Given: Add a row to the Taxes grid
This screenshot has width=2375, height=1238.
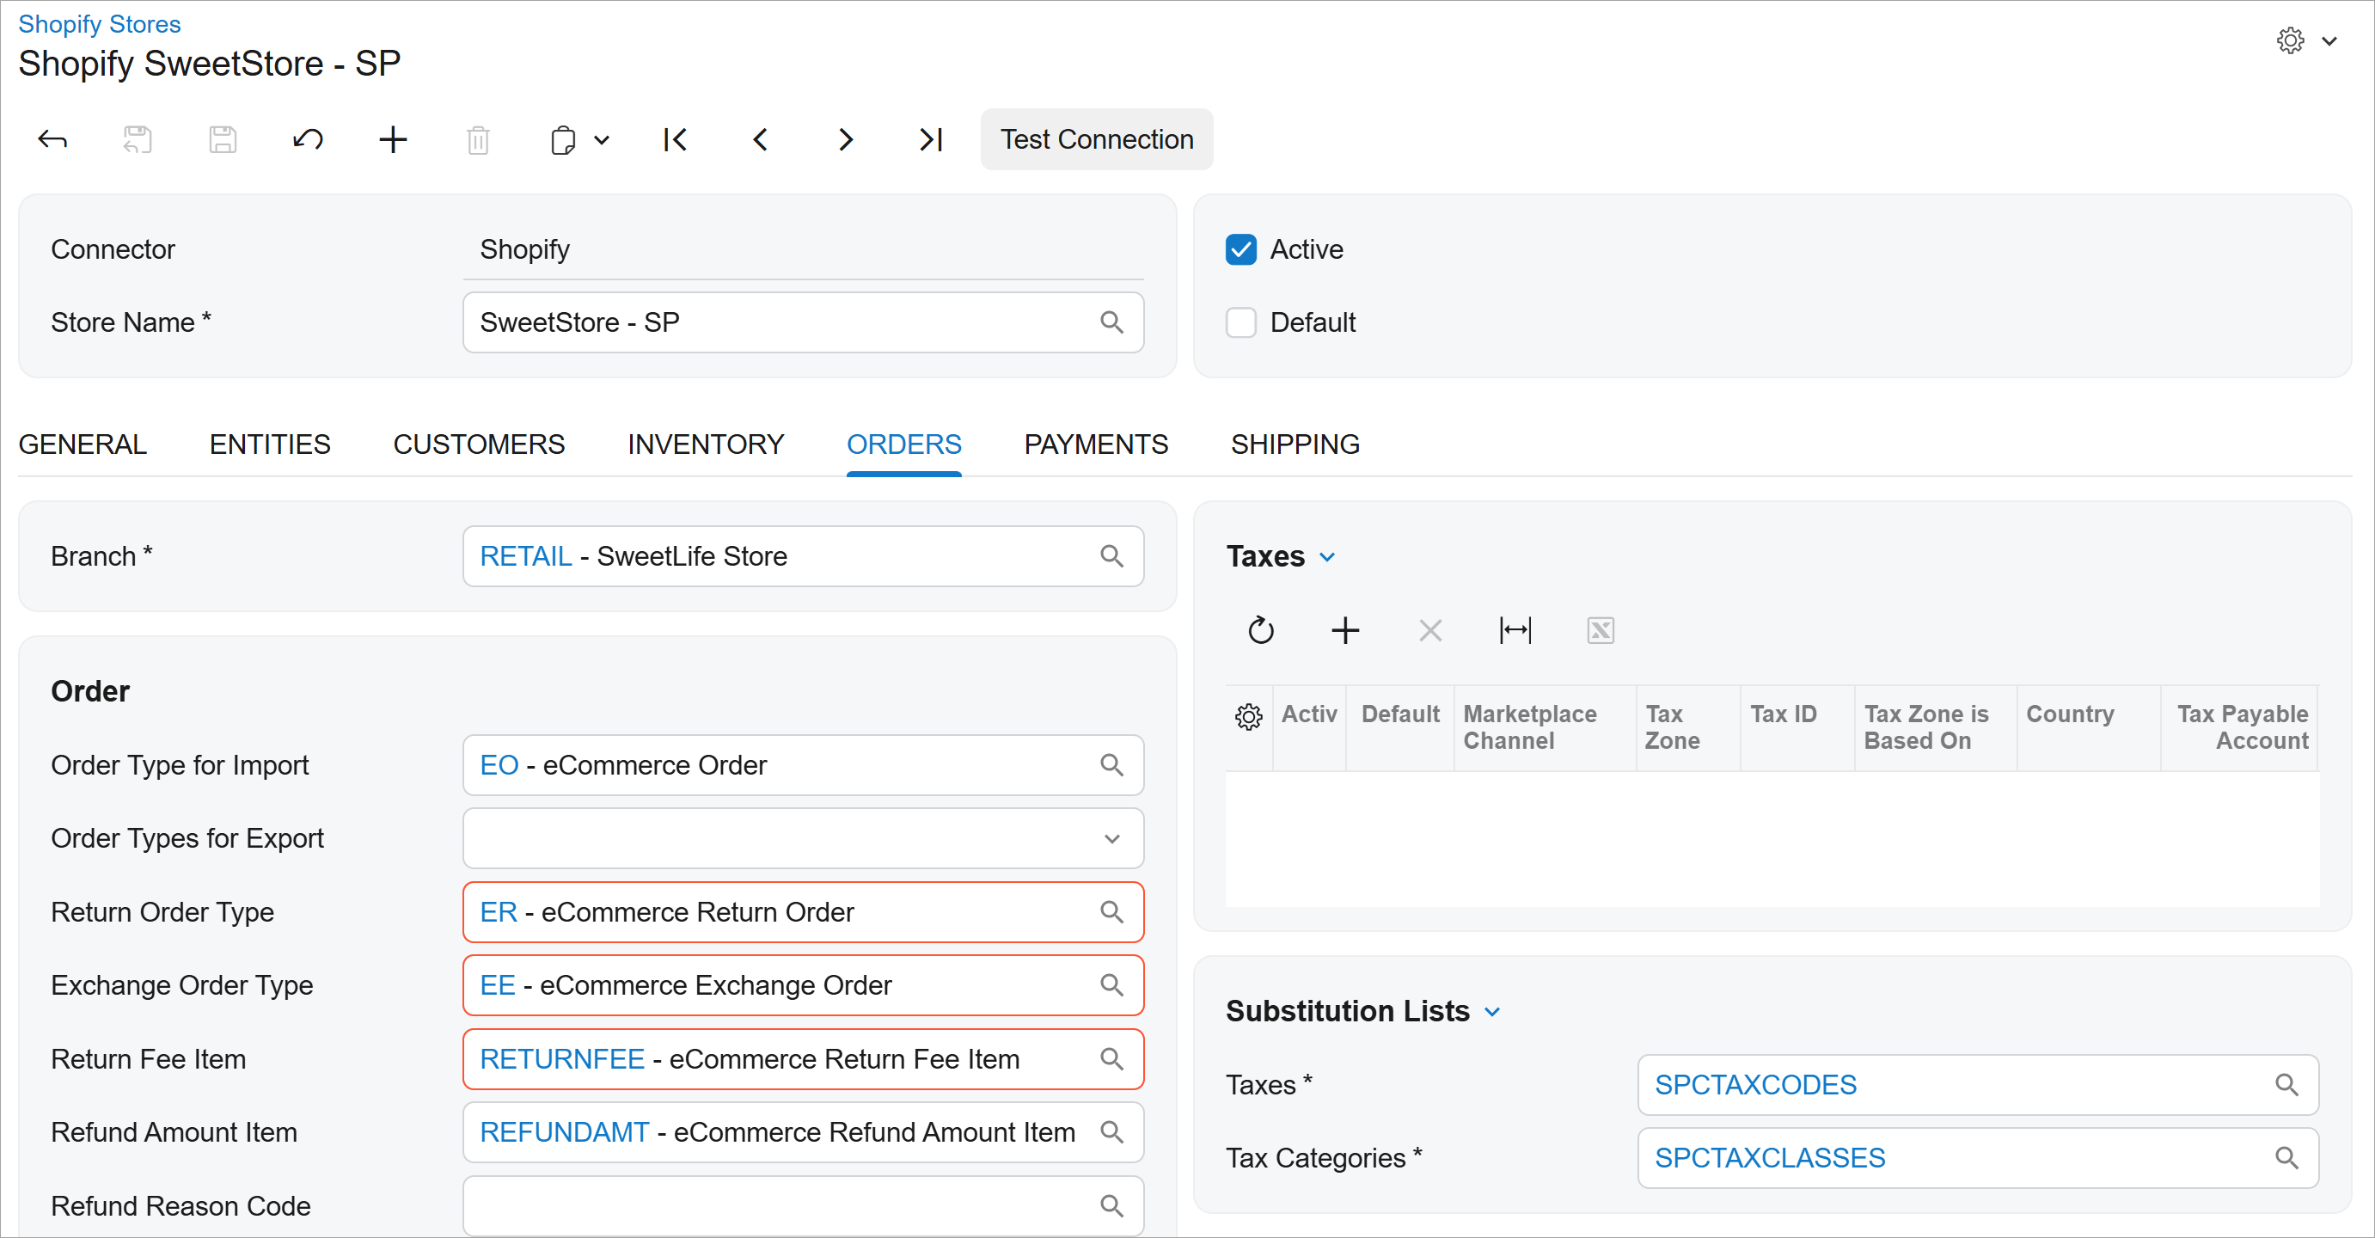Looking at the screenshot, I should click(1345, 630).
